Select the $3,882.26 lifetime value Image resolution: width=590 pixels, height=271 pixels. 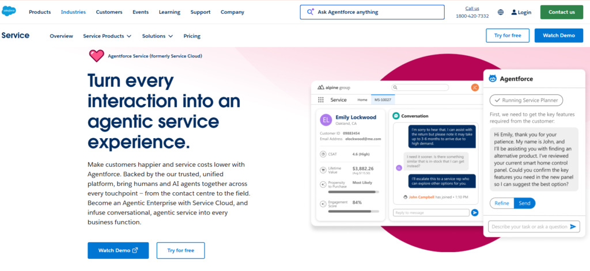(x=363, y=169)
